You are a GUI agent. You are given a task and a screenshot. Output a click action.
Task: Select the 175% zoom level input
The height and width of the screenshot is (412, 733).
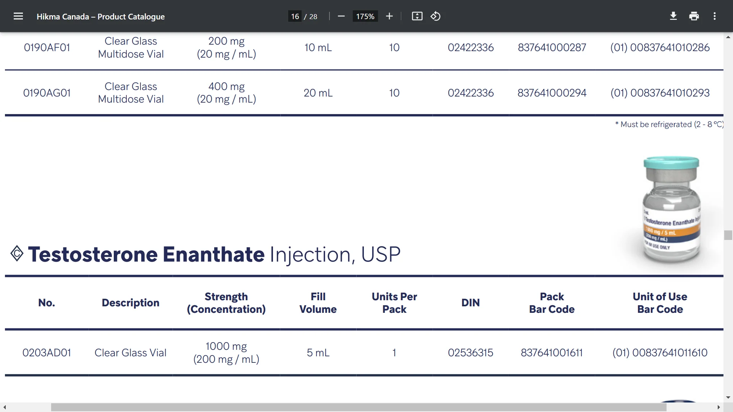[365, 17]
